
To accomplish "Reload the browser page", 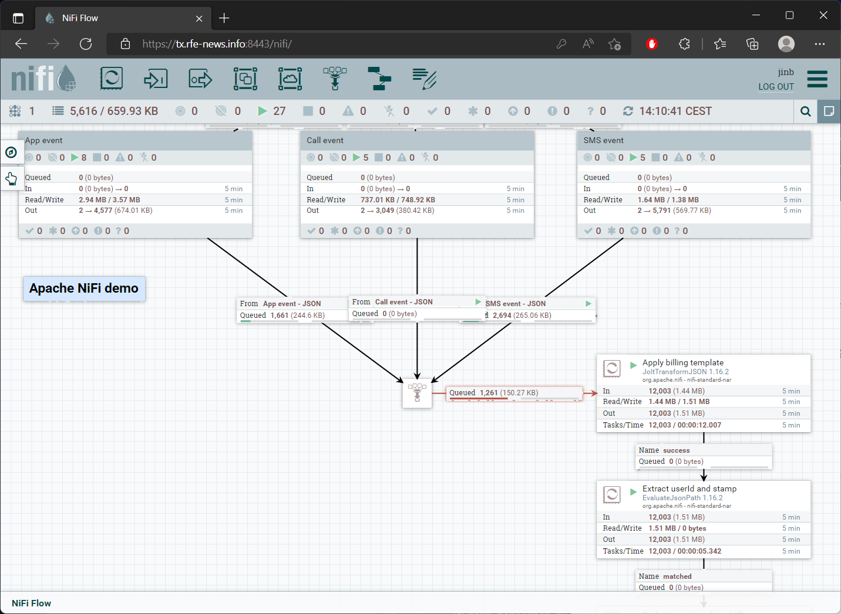I will pyautogui.click(x=86, y=44).
